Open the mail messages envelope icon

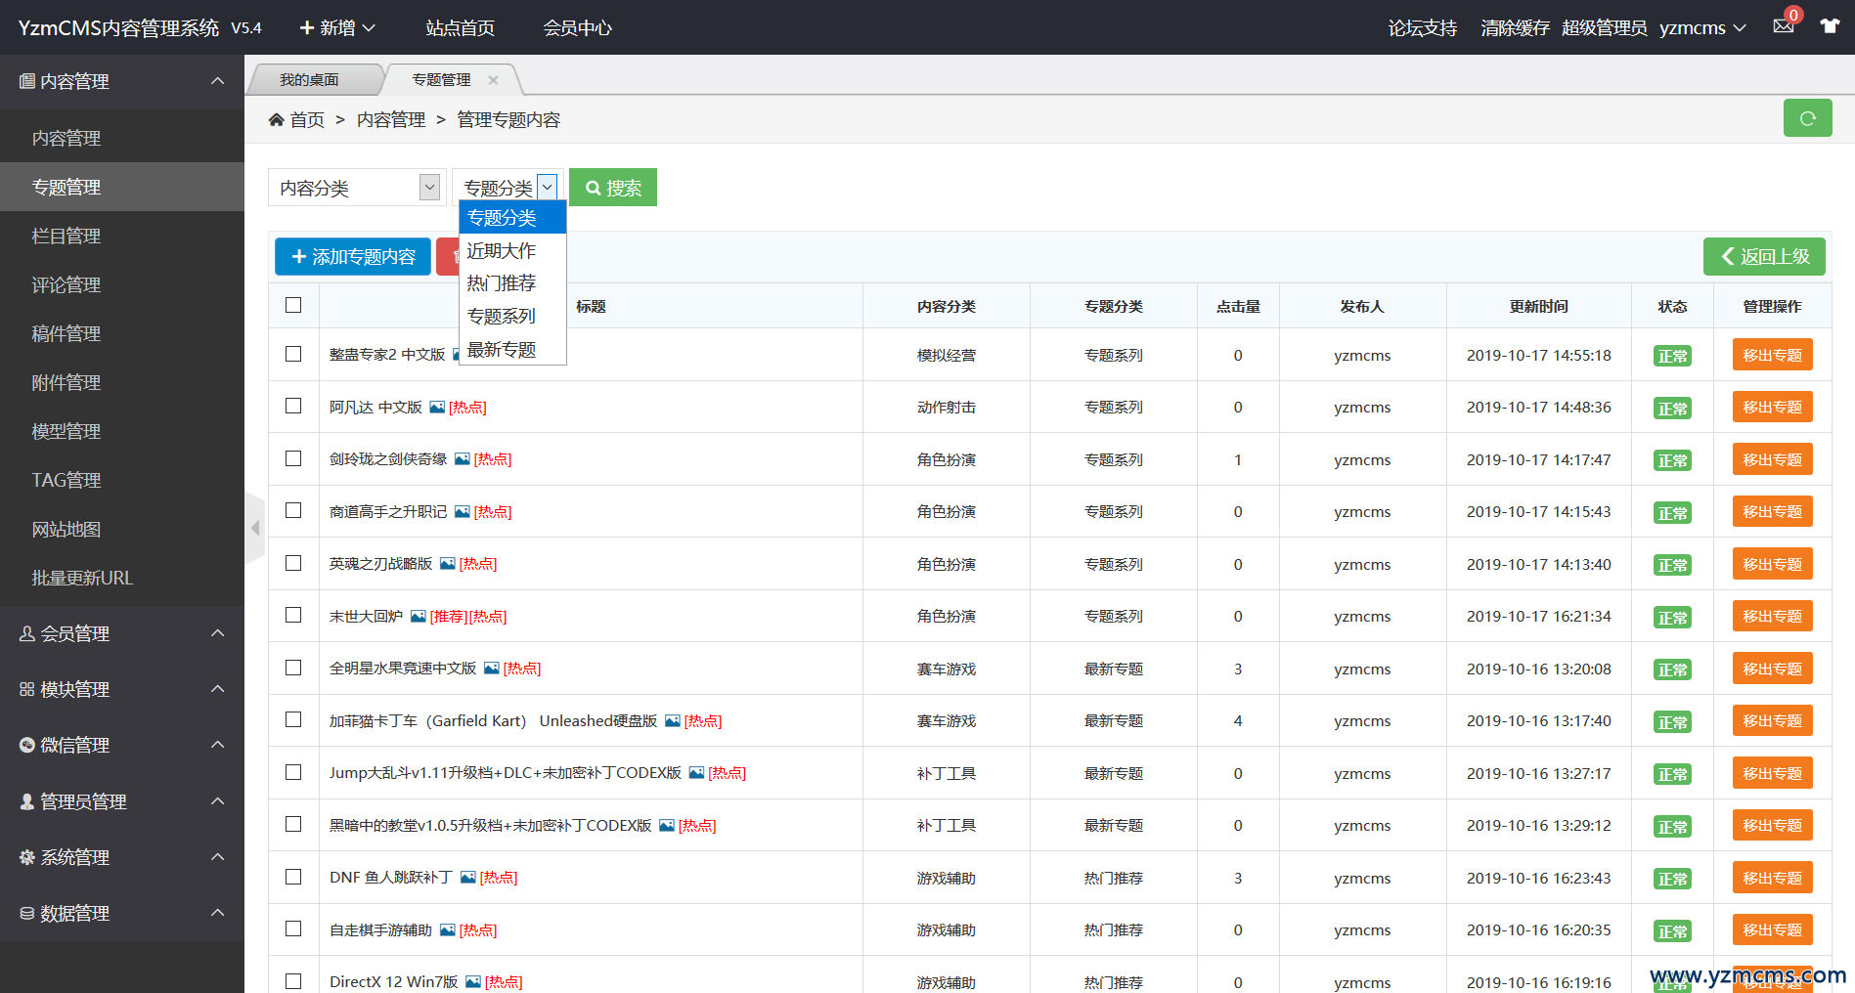click(x=1783, y=26)
